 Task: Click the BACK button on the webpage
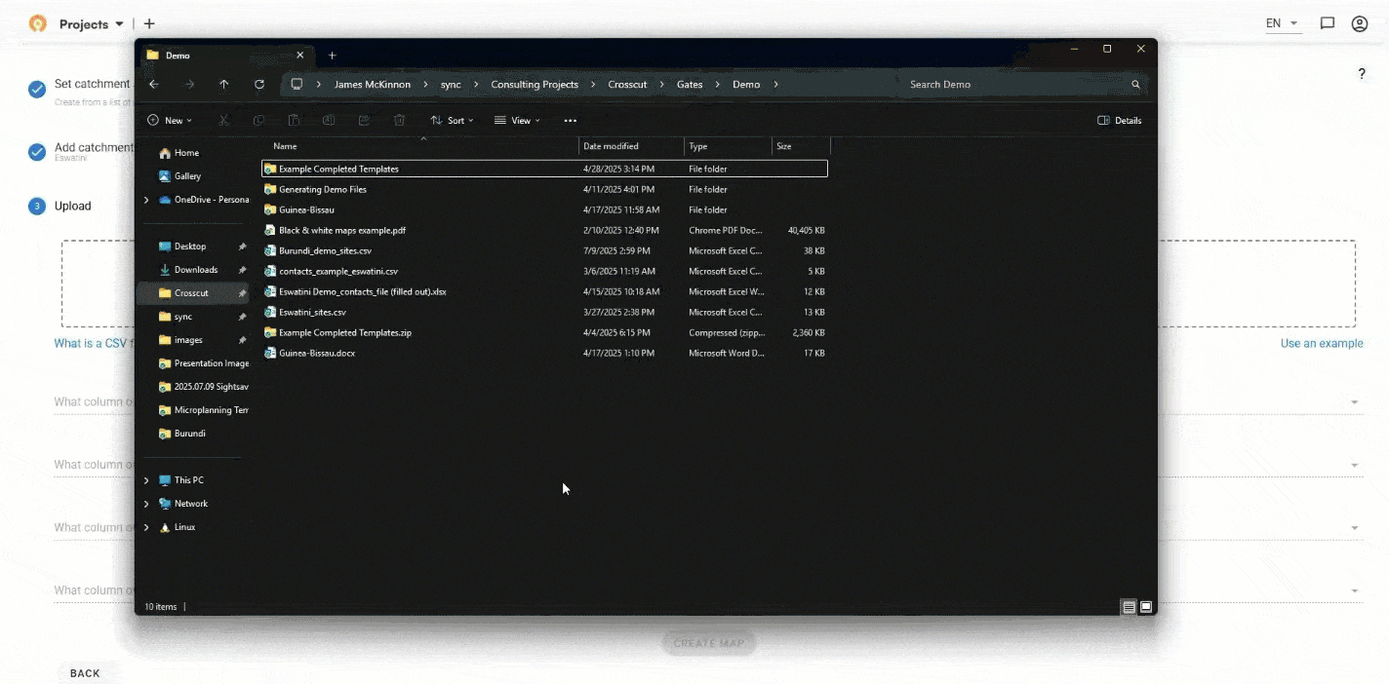coord(85,673)
